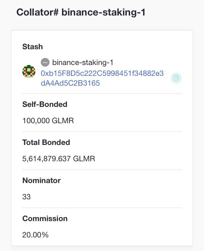Click the divider line above Nominator

[102, 170]
